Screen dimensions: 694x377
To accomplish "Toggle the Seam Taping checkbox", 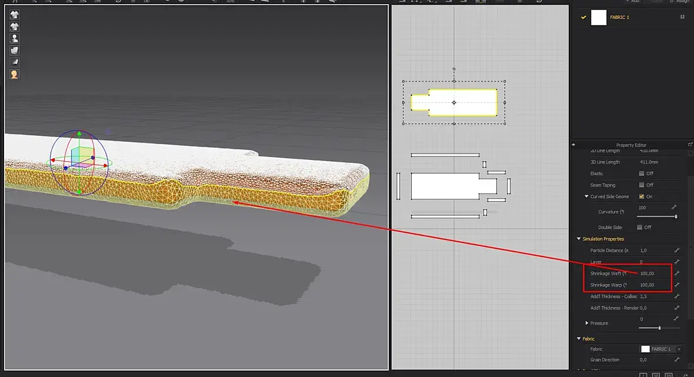I will pos(641,185).
